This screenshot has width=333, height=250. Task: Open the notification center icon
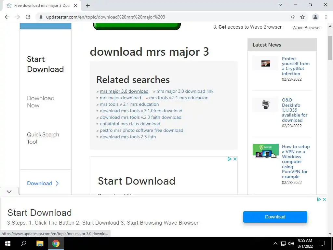click(x=322, y=243)
